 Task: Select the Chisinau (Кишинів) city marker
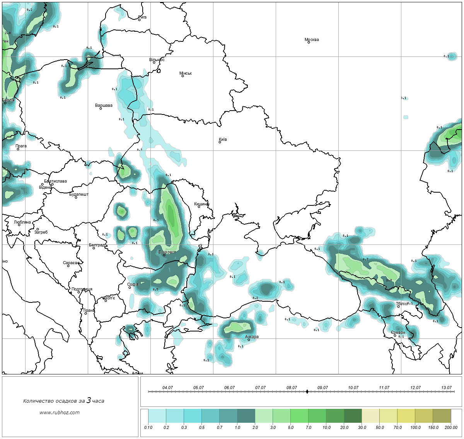[199, 207]
